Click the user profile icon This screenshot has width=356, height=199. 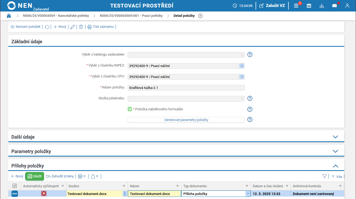coord(347,6)
